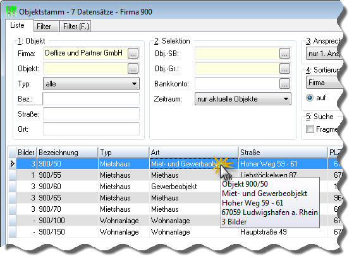Viewport: 354px width, 261px height.
Task: Open Bankkonto lookup ellipsis button
Action: coord(284,84)
